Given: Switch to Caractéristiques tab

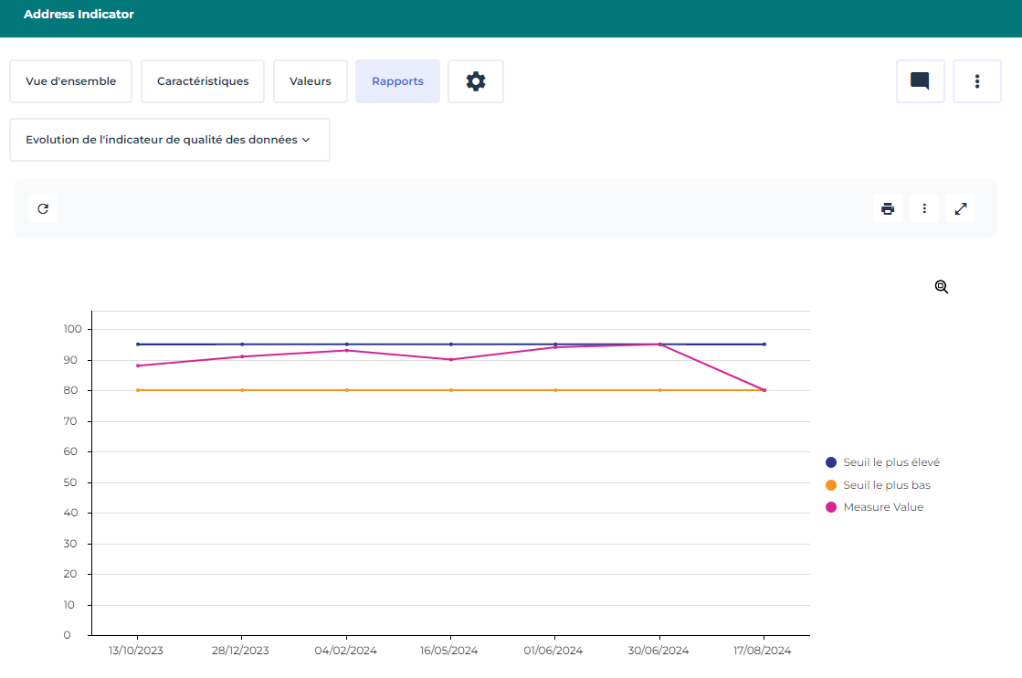Looking at the screenshot, I should (203, 81).
